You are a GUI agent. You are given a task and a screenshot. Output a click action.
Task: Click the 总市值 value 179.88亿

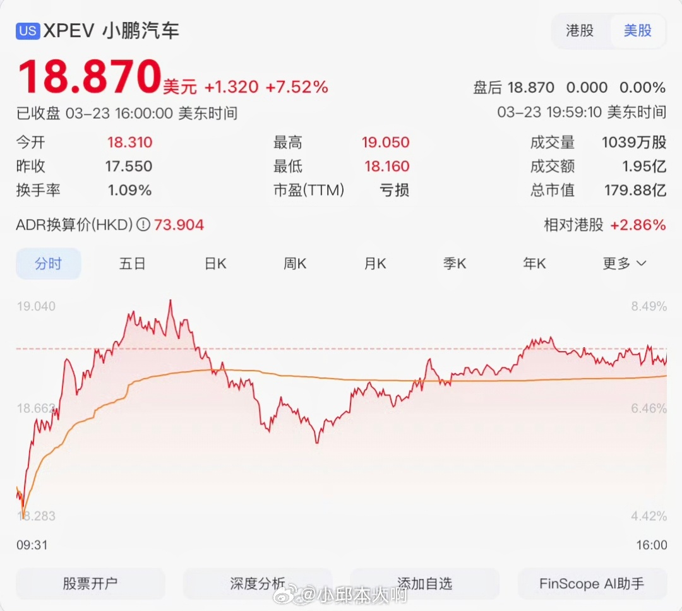pos(635,190)
